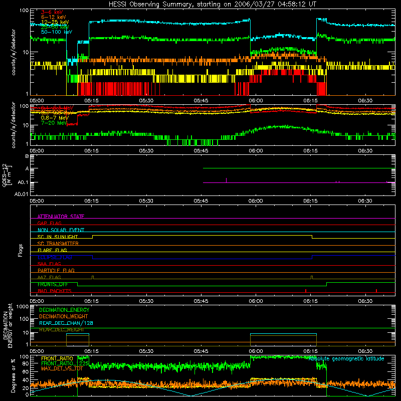Select the SAA_FLAG label
The width and height of the screenshot is (401, 401).
pos(49,264)
